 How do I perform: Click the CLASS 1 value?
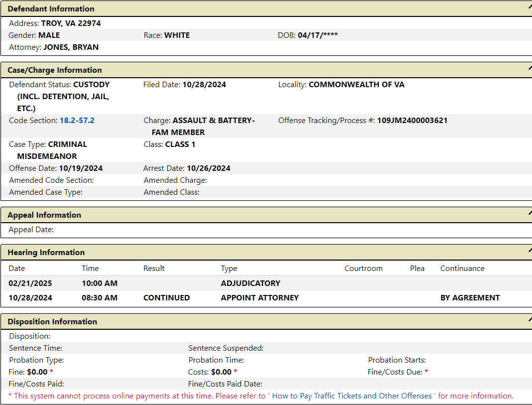(x=180, y=144)
